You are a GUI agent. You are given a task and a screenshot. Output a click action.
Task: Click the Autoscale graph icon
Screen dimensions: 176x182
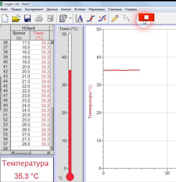coord(80,18)
